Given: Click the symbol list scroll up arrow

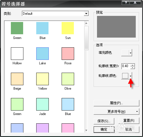Looking at the screenshot, I should [x=86, y=23].
